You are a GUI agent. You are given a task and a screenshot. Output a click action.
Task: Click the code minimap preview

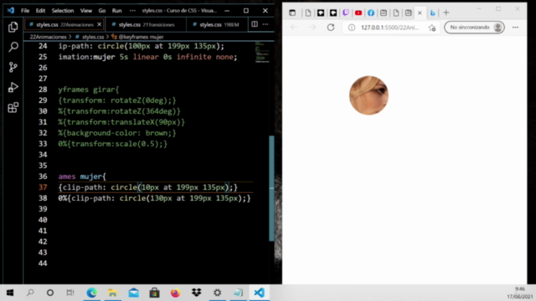pyautogui.click(x=262, y=52)
